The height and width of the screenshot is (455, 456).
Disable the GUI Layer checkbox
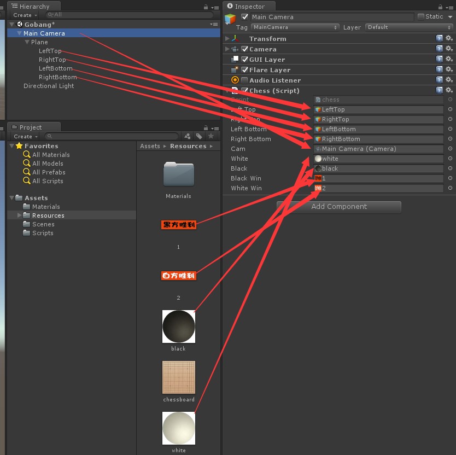coord(244,60)
